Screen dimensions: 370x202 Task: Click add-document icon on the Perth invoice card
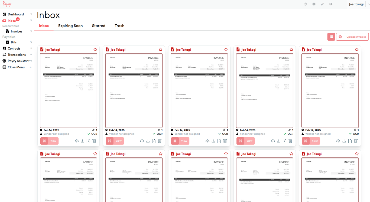[x=88, y=141]
